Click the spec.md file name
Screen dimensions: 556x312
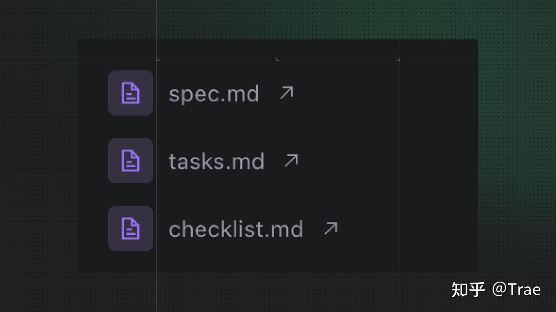coord(214,94)
